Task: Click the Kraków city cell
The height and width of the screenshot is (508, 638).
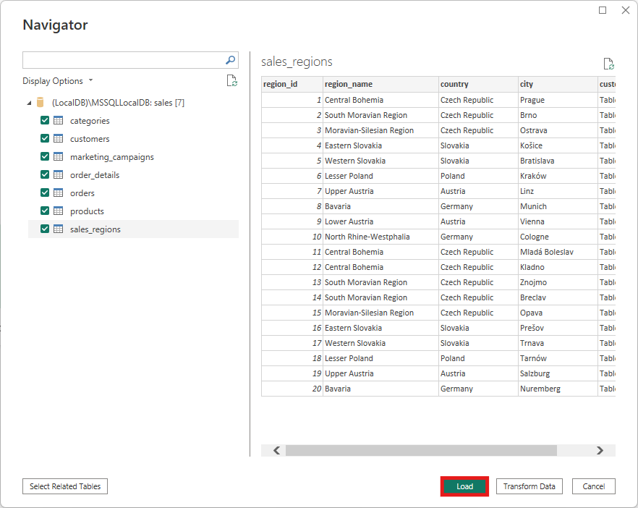Action: coord(558,176)
